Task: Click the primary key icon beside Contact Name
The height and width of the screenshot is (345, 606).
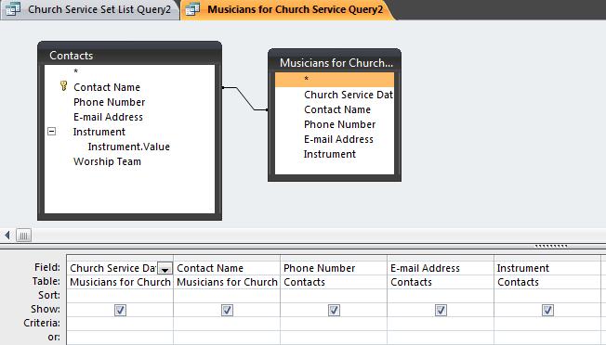Action: tap(64, 85)
